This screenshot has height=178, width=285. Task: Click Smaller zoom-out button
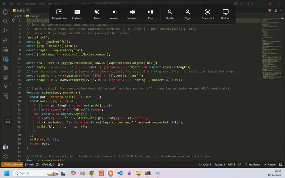coord(170,14)
